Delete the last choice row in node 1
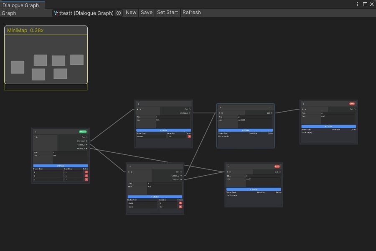Image resolution: width=376 pixels, height=251 pixels. 86,179
